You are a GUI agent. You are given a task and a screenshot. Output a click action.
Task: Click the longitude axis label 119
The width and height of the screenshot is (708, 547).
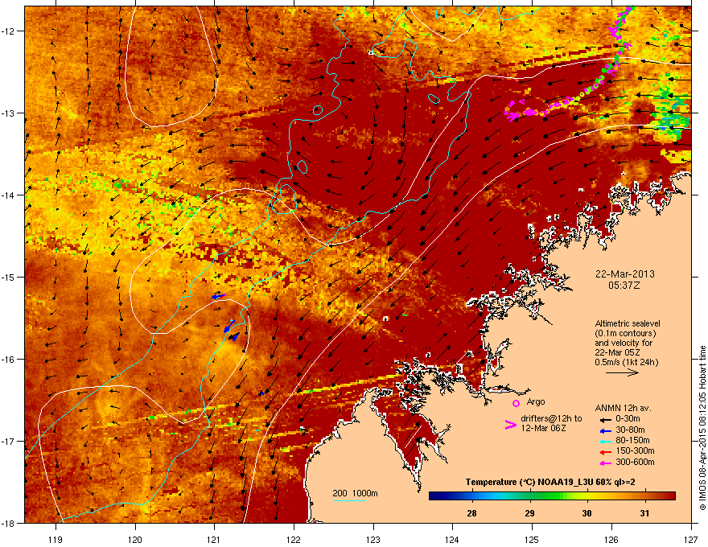pos(56,539)
